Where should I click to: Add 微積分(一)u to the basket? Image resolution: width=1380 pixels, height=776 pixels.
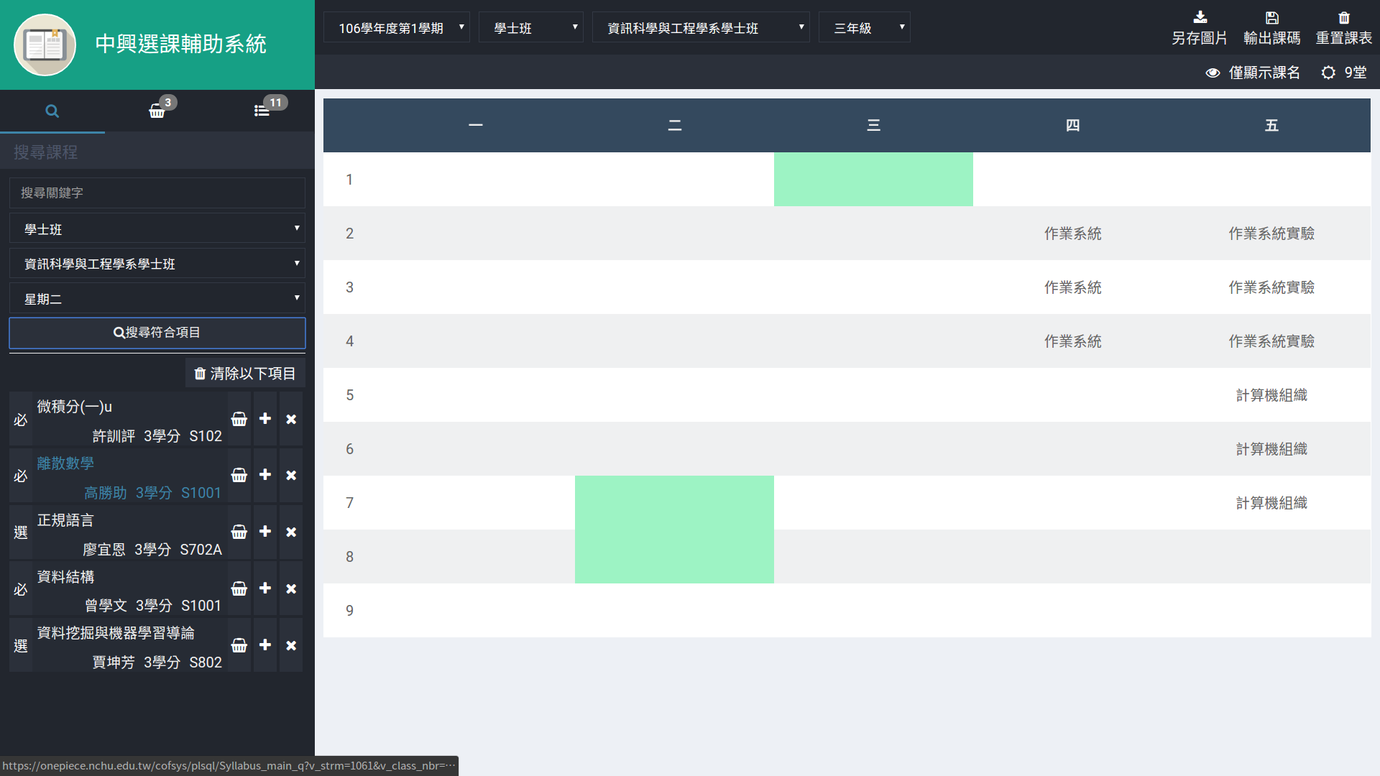pos(239,419)
